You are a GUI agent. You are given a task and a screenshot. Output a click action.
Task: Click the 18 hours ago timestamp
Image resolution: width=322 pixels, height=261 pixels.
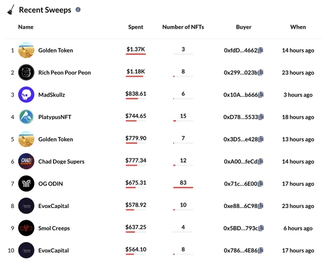click(x=298, y=117)
